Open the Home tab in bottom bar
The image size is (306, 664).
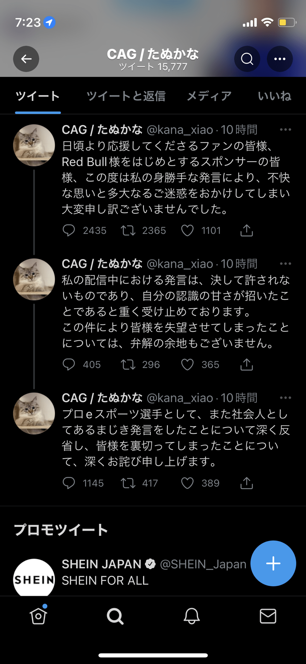pos(38,616)
